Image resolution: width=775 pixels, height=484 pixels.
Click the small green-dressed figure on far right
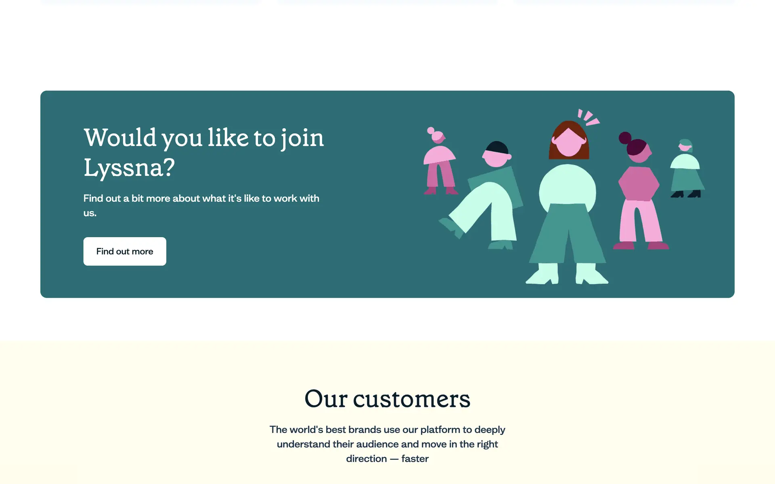click(x=687, y=169)
